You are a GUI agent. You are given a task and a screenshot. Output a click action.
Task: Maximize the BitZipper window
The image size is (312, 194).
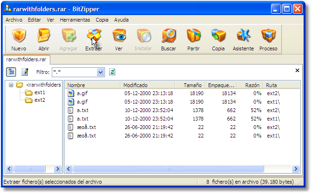[x=287, y=9]
